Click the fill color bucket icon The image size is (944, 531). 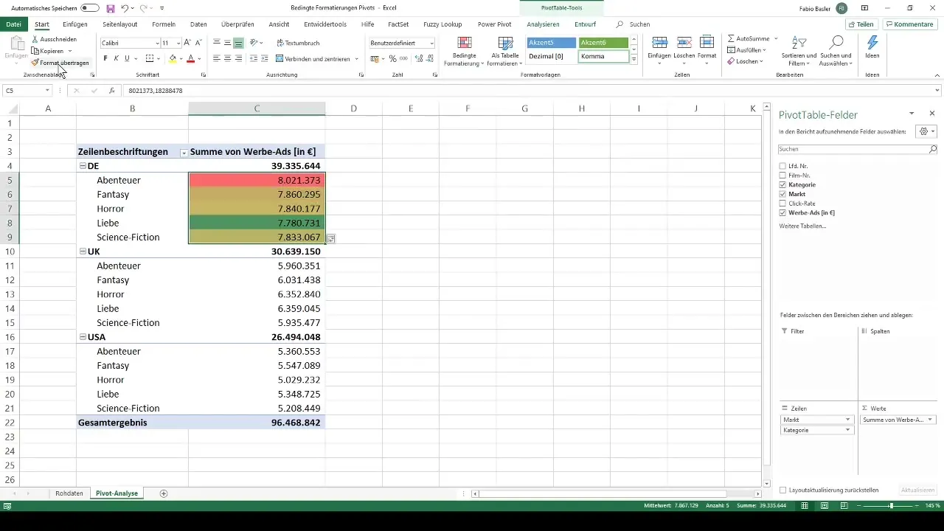click(x=173, y=58)
